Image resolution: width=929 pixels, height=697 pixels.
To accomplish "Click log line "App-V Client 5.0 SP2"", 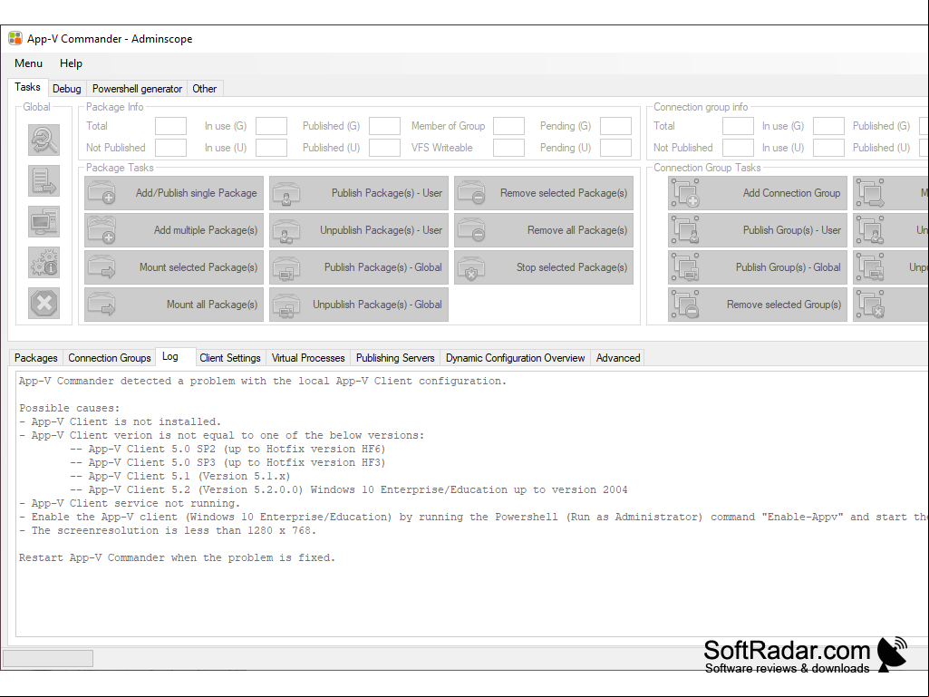I will tap(227, 450).
